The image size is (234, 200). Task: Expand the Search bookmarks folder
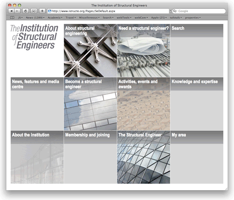point(108,18)
